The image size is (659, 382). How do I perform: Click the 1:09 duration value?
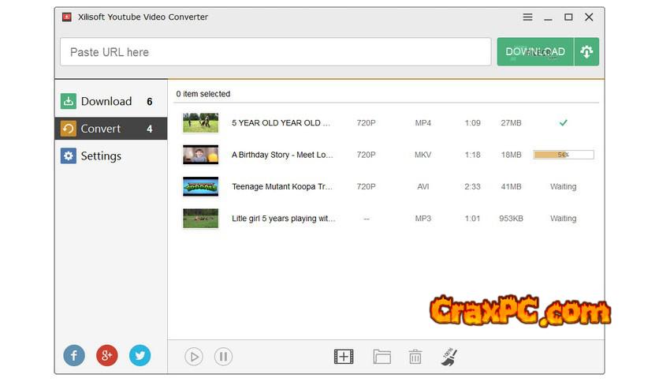[472, 123]
